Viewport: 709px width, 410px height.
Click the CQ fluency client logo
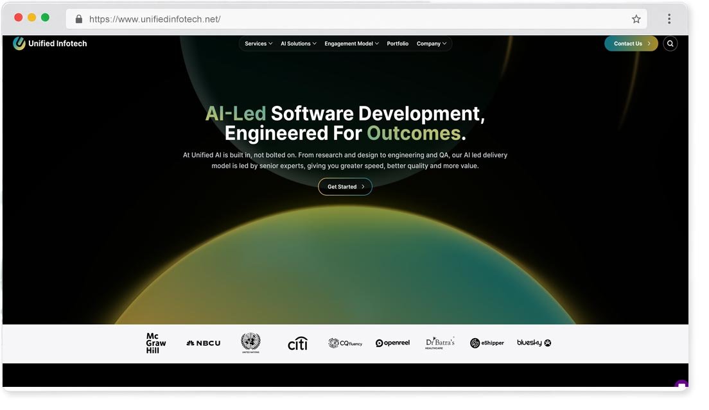345,343
